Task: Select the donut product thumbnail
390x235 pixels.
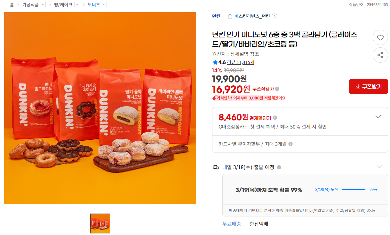Action: [x=100, y=223]
